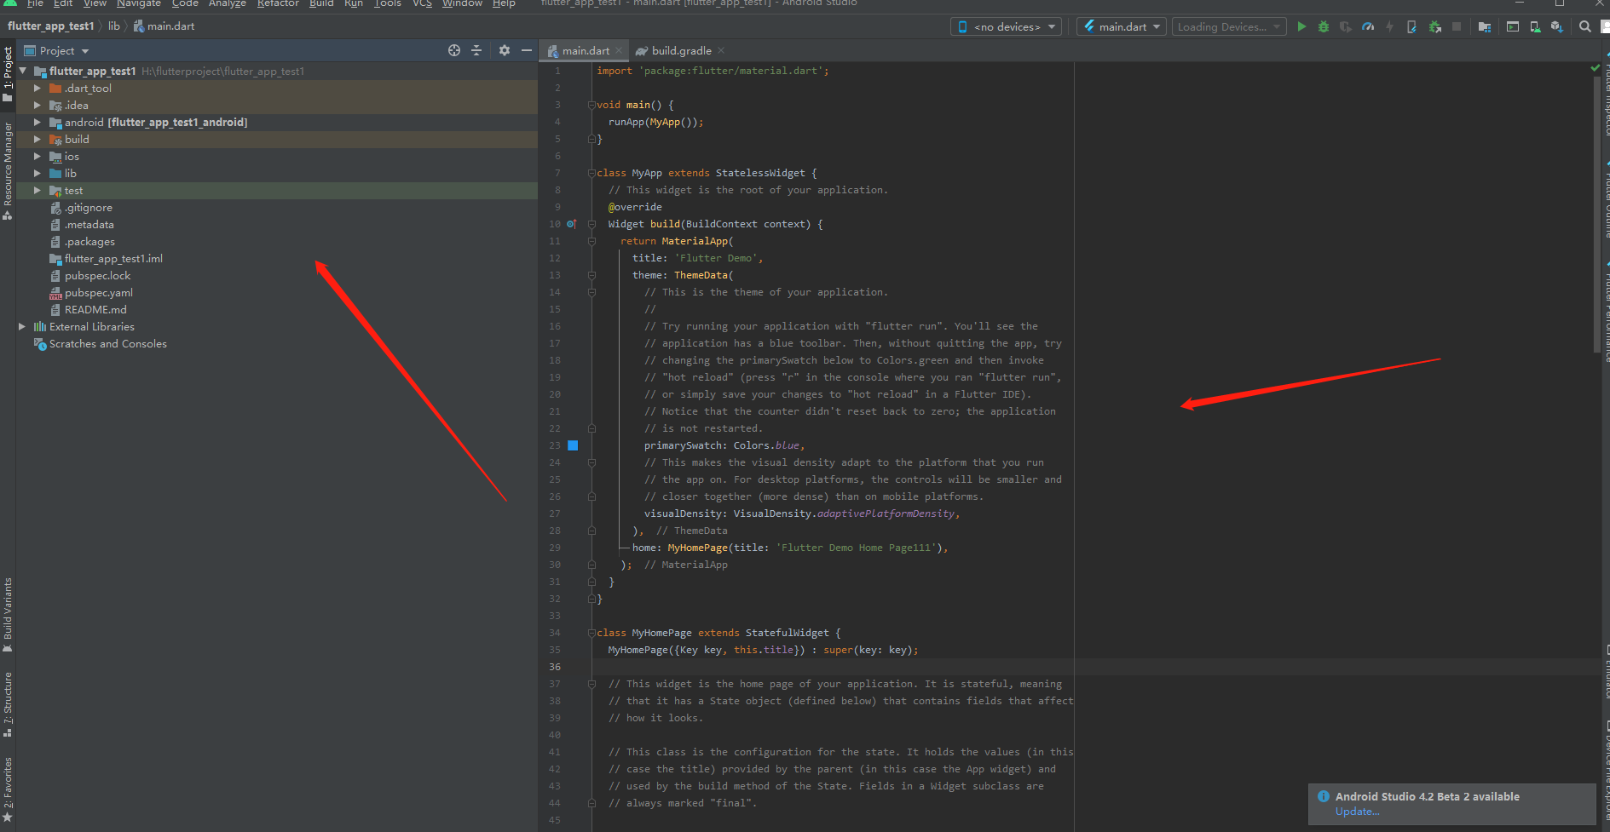This screenshot has width=1610, height=832.
Task: Hide the Project tool window
Action: point(527,50)
